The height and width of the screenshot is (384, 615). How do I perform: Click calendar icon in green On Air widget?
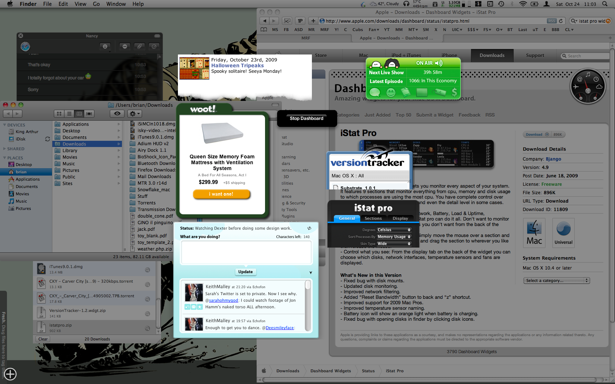coord(422,92)
